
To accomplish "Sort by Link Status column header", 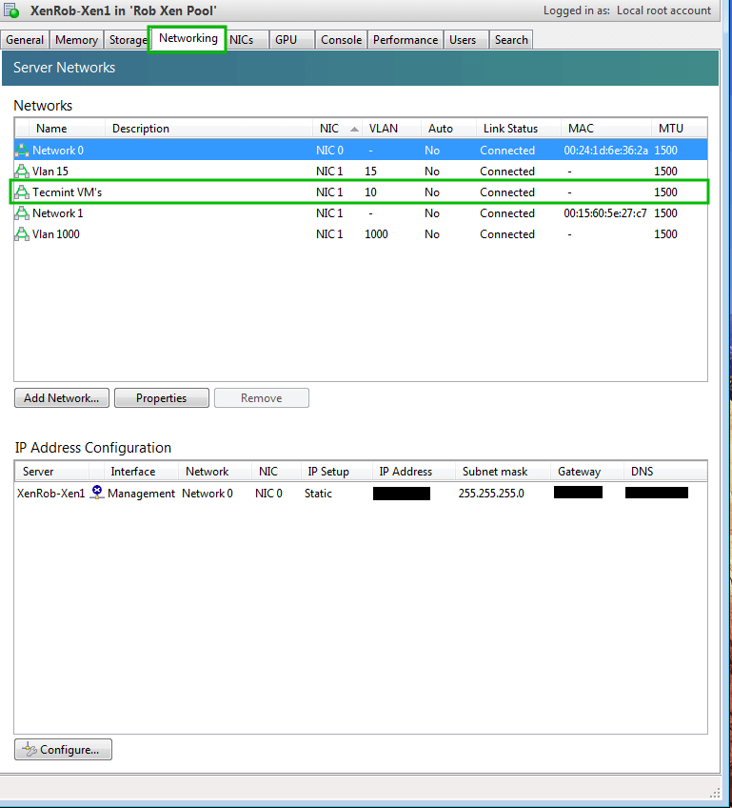I will click(510, 129).
